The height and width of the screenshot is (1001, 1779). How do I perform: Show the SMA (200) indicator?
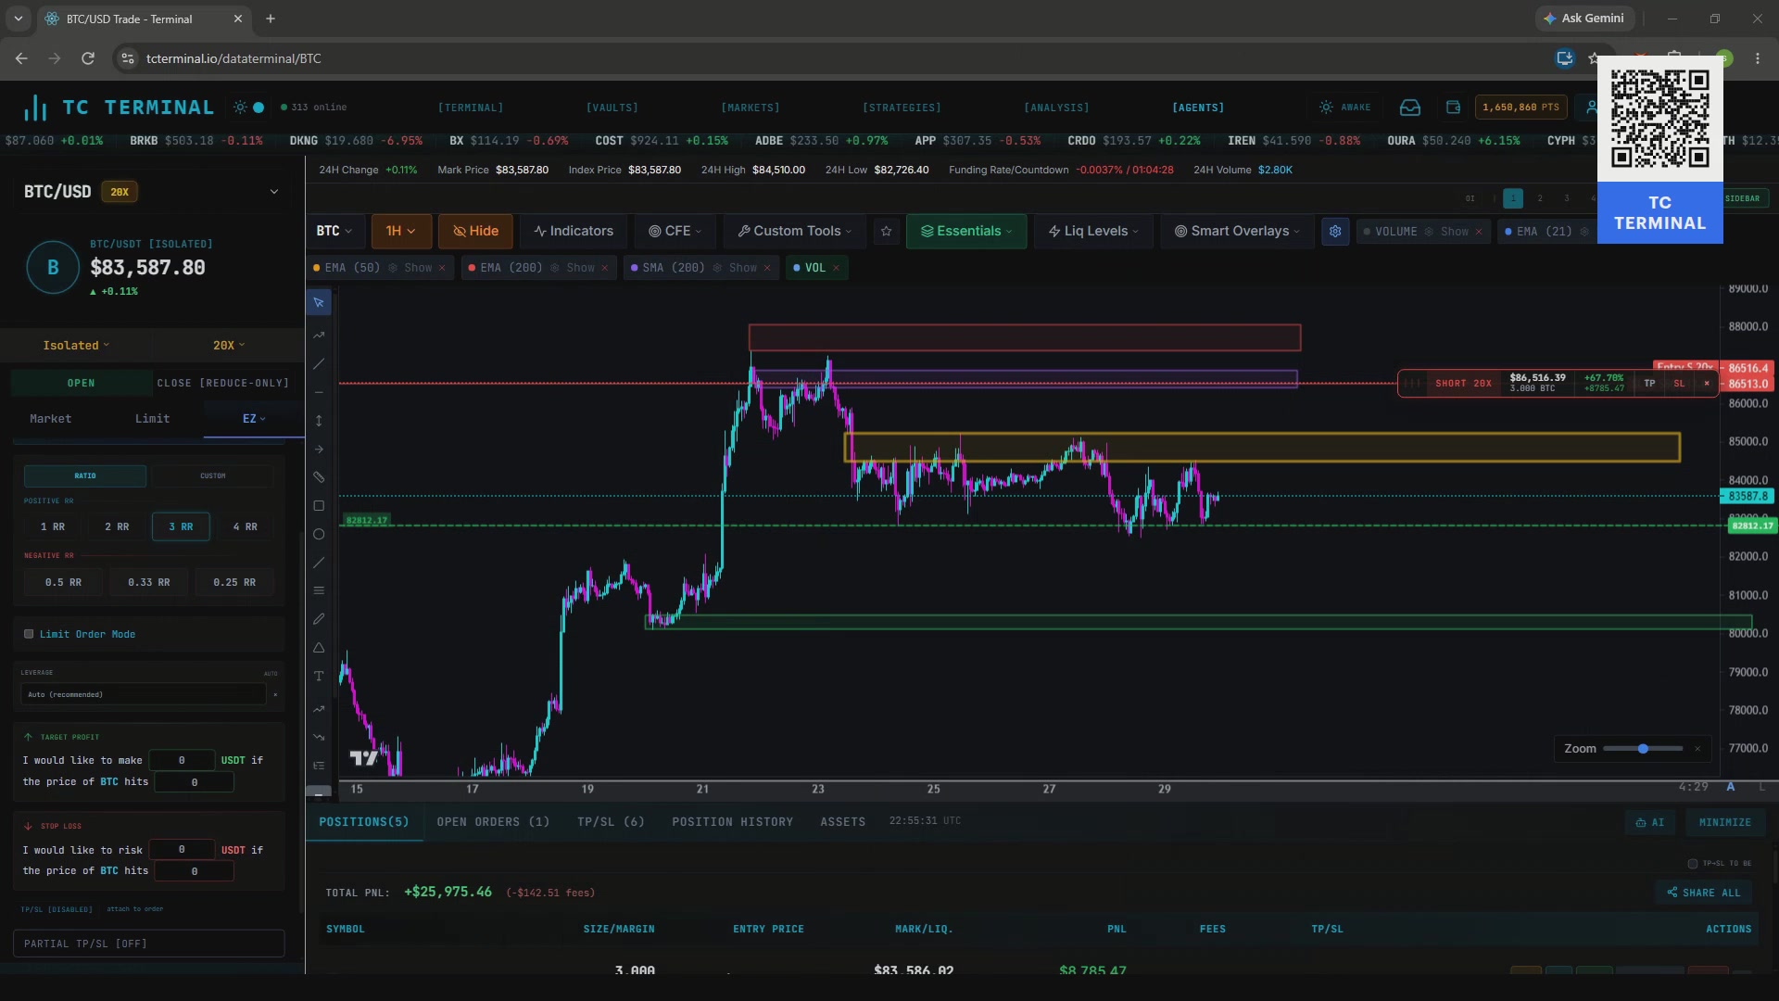pyautogui.click(x=743, y=268)
